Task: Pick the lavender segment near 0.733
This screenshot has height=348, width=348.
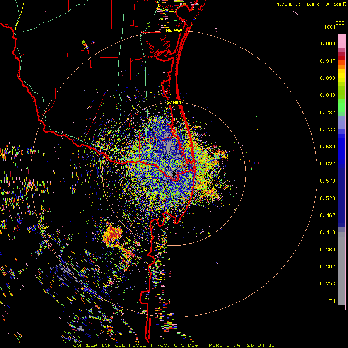Action: click(x=341, y=123)
